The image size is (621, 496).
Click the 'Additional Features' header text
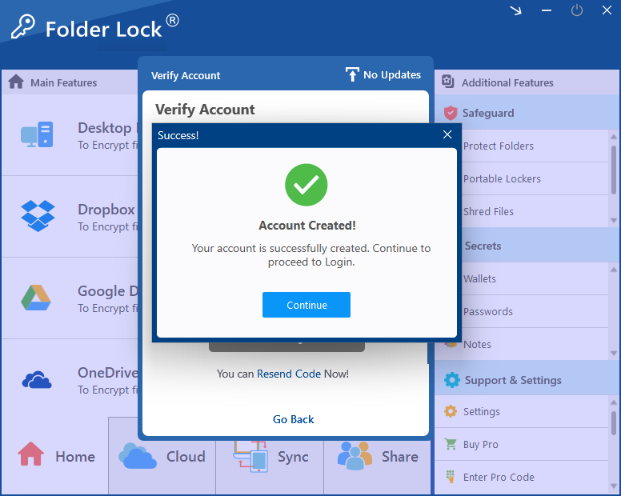(x=507, y=82)
